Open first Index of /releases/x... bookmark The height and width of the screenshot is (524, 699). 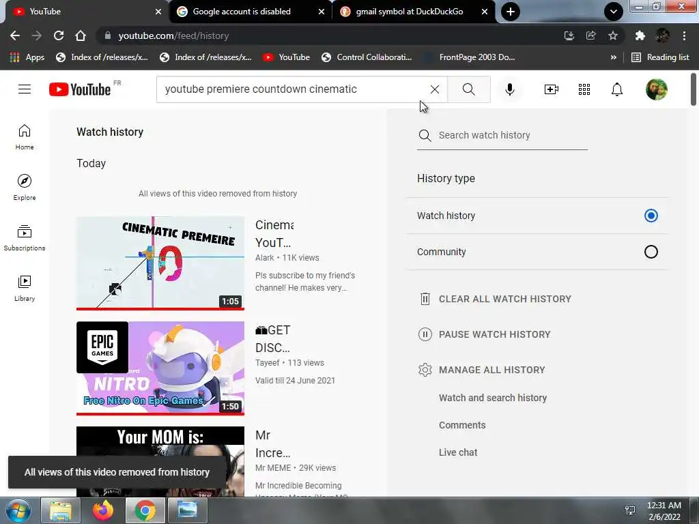102,57
